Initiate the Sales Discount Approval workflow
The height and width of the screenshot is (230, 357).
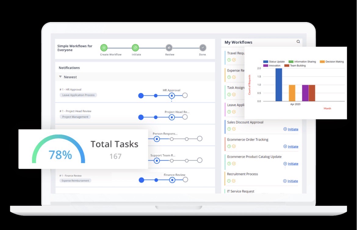pos(291,129)
